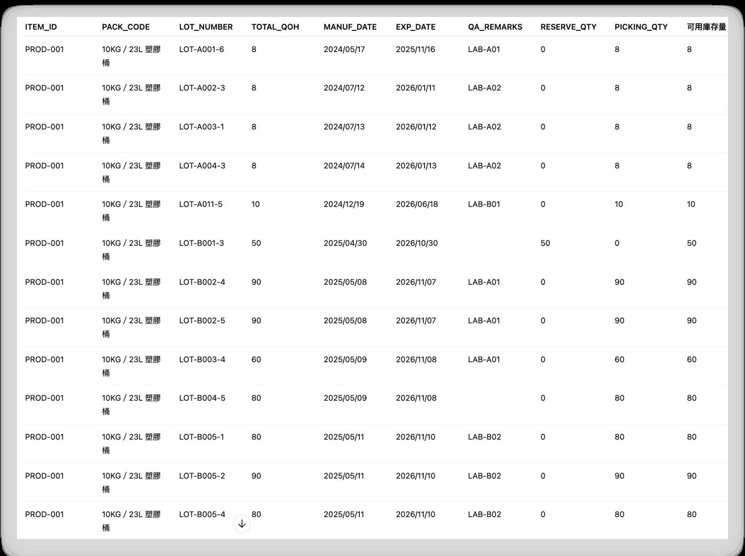Viewport: 745px width, 556px height.
Task: Click LAB-A01 remark in LOT-A001-6 row
Action: pyautogui.click(x=484, y=49)
